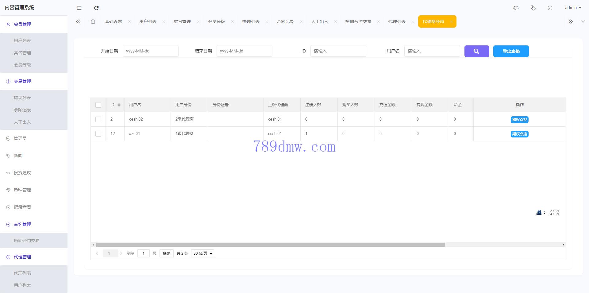Click 期权点控 button for ceshi02
This screenshot has height=293, width=589.
[x=519, y=120]
